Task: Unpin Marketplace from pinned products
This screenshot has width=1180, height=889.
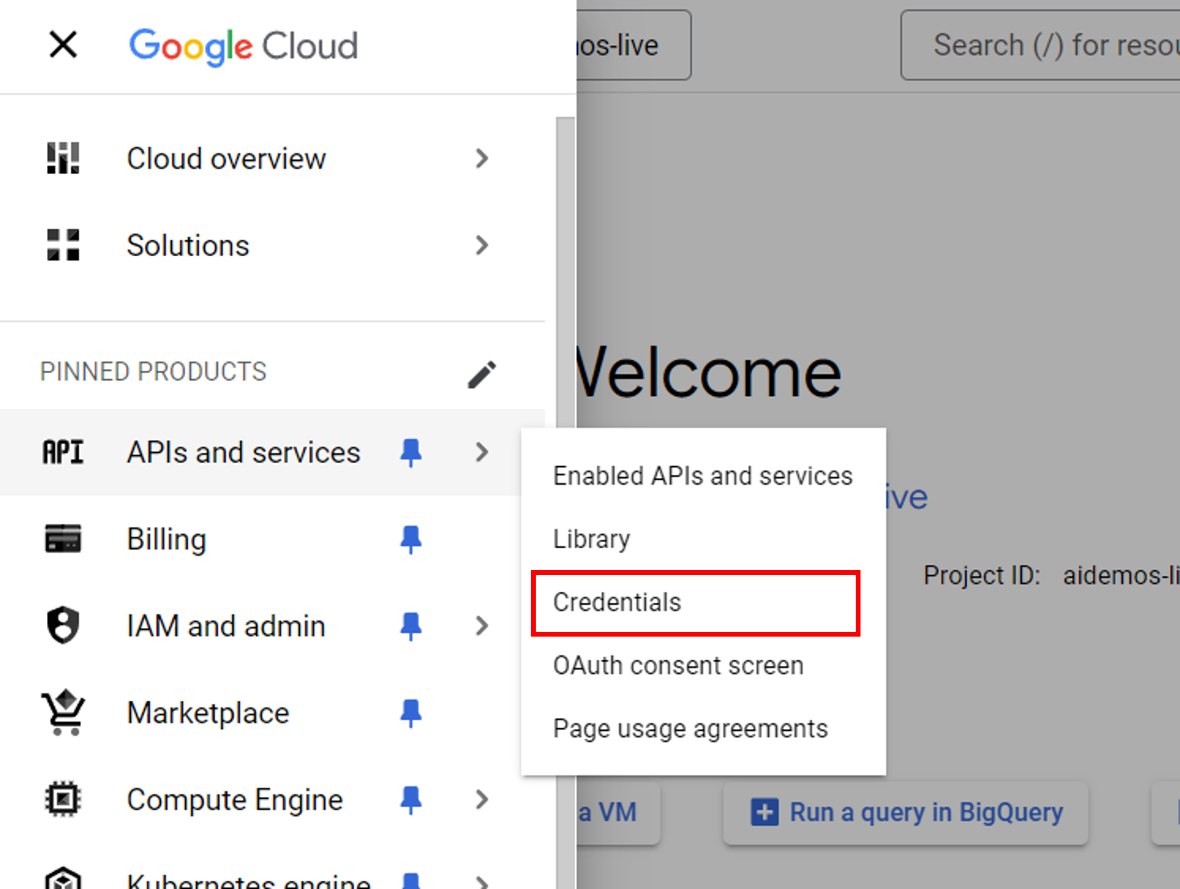Action: click(411, 713)
